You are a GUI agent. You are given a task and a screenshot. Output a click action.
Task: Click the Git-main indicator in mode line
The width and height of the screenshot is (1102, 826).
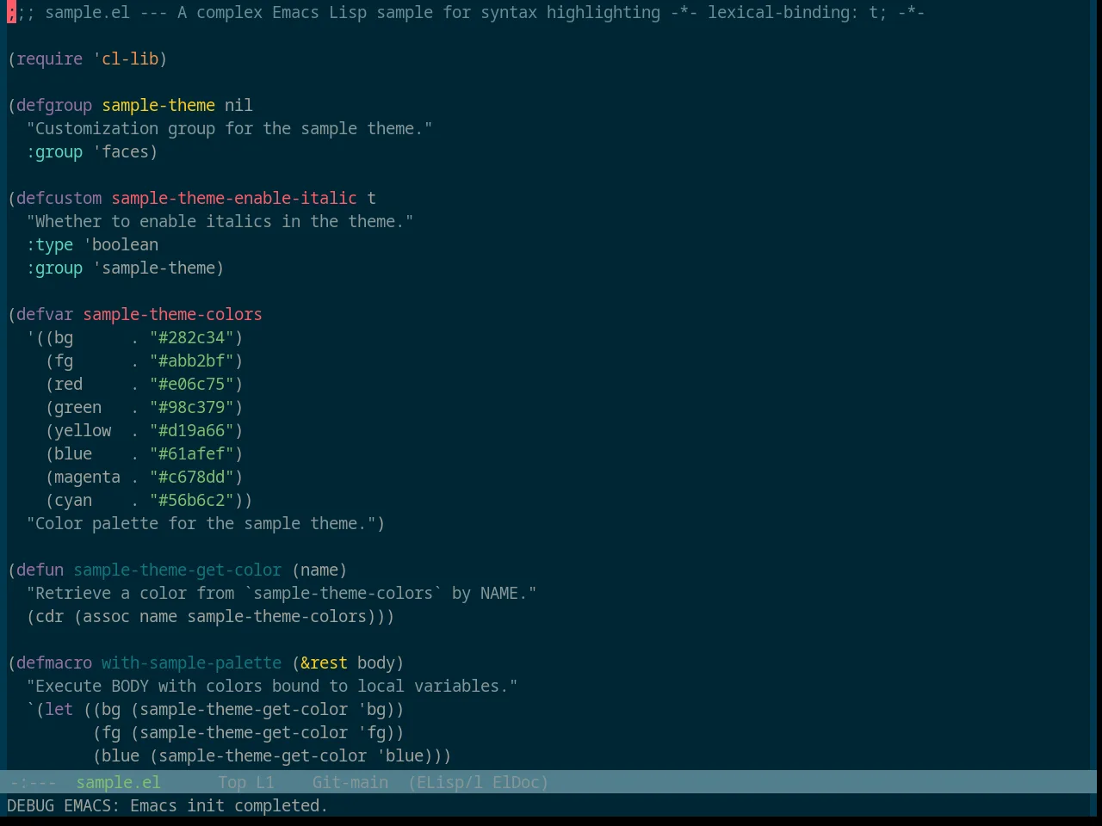[350, 782]
